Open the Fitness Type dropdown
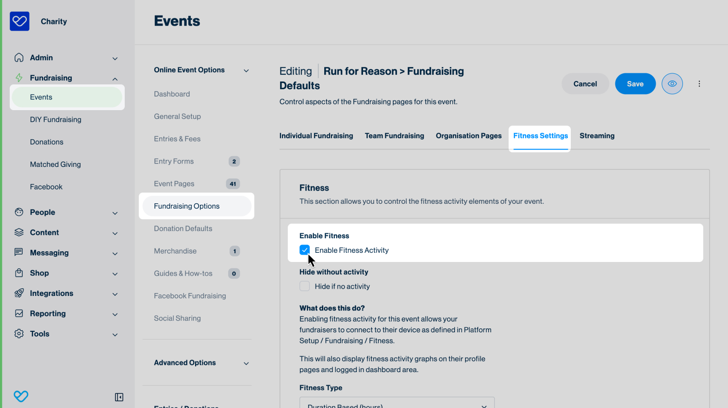The width and height of the screenshot is (728, 408). pyautogui.click(x=397, y=405)
